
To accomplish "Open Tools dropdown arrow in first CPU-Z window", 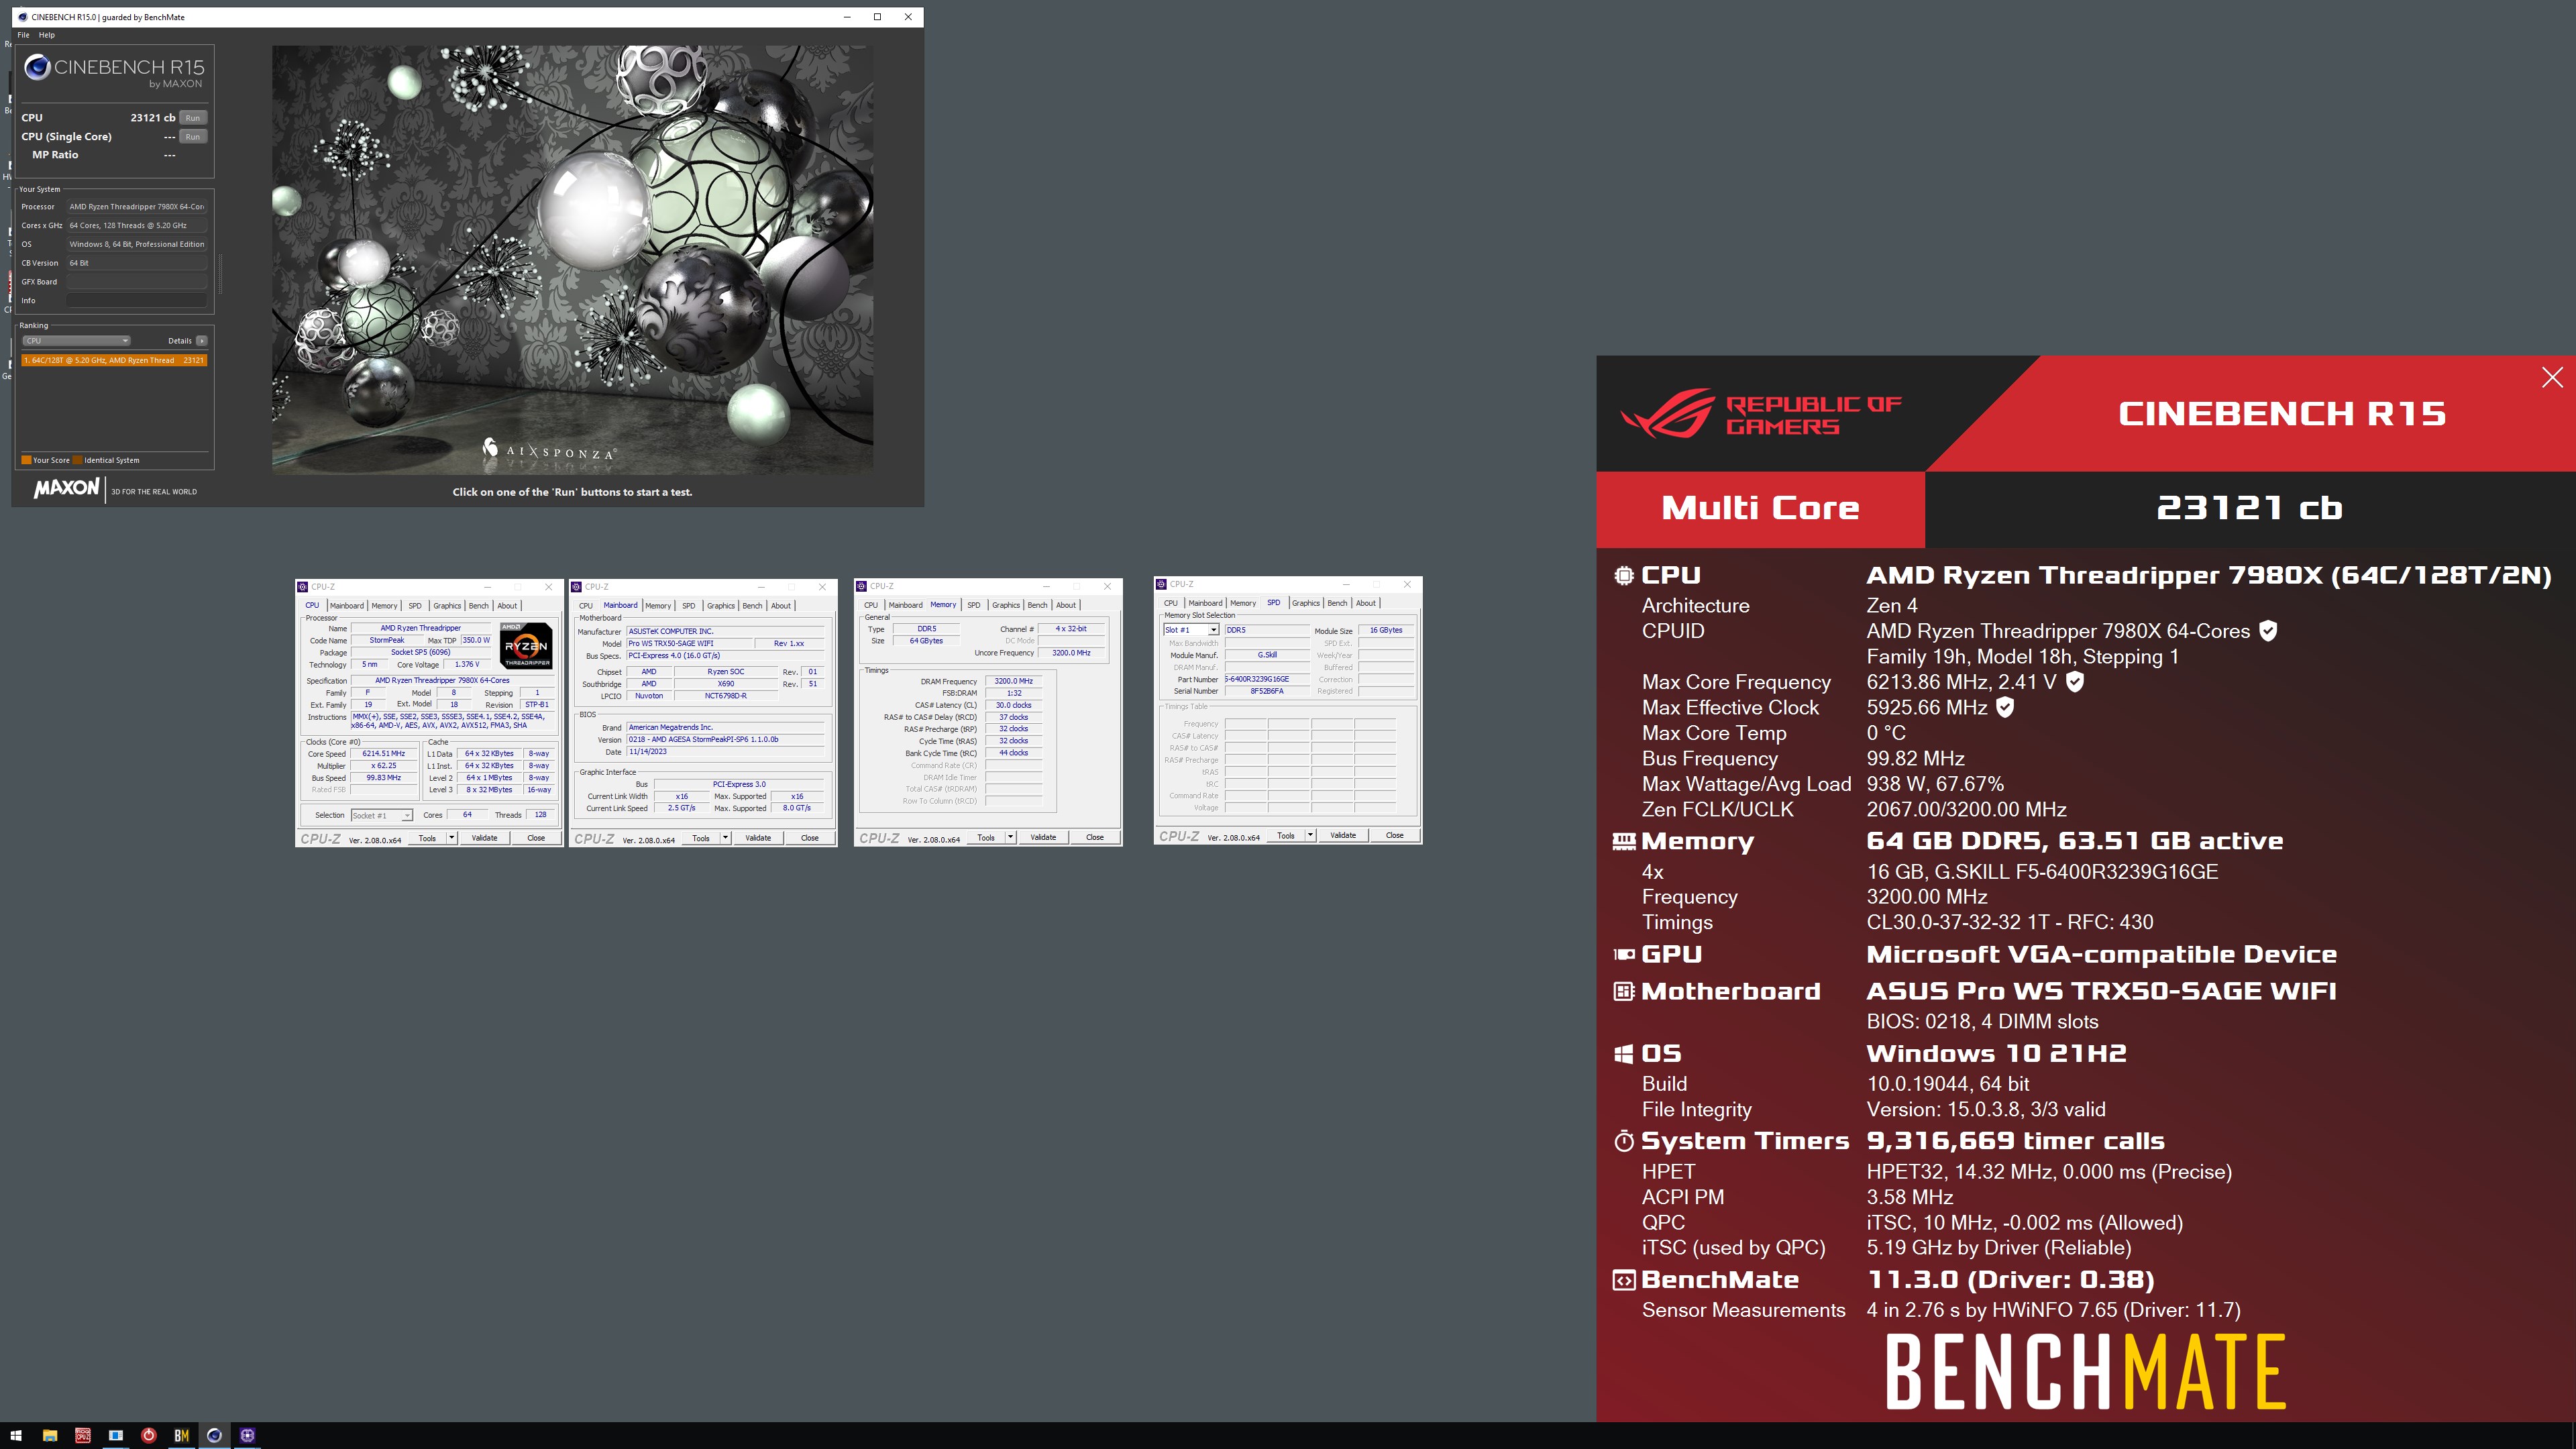I will 452,838.
